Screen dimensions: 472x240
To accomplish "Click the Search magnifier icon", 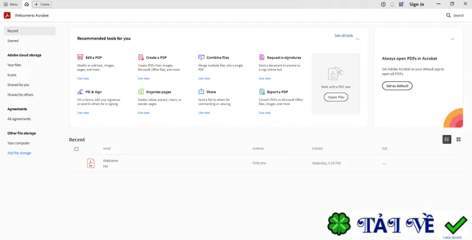I will [448, 15].
